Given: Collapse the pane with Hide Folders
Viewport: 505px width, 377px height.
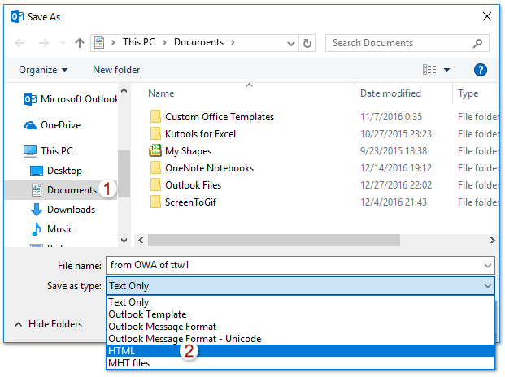Looking at the screenshot, I should click(48, 324).
